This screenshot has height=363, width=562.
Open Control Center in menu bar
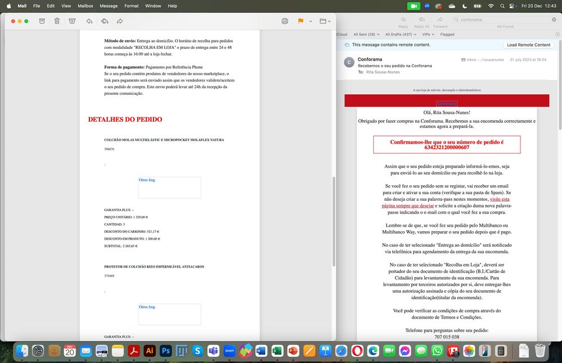click(x=513, y=6)
